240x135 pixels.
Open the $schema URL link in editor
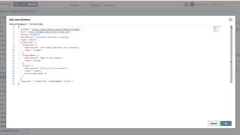pos(55,29)
